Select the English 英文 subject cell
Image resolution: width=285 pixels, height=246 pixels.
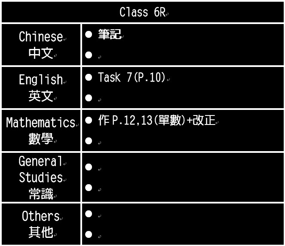(41, 88)
